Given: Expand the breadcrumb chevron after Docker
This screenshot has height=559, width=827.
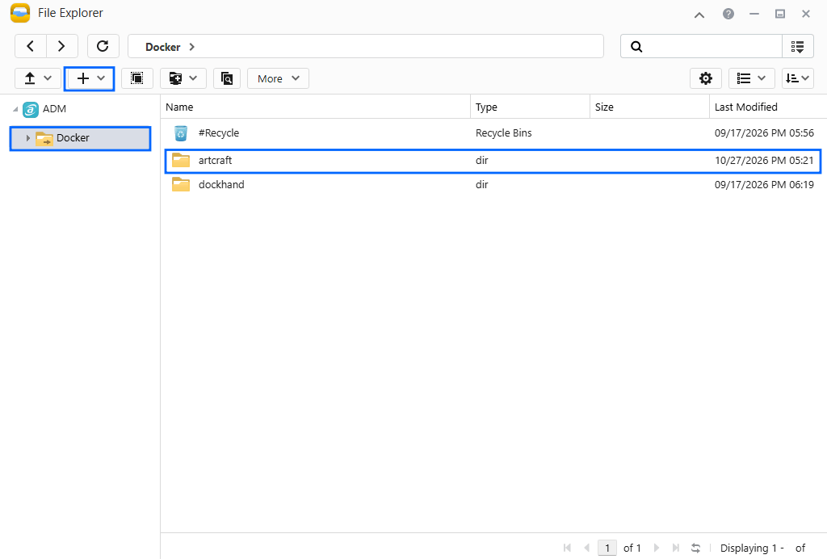Looking at the screenshot, I should [x=192, y=47].
